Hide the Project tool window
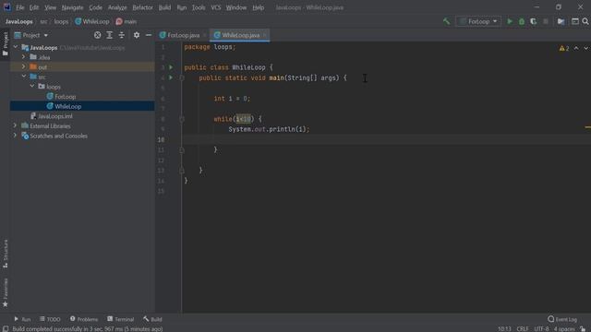This screenshot has height=332, width=591. (149, 35)
